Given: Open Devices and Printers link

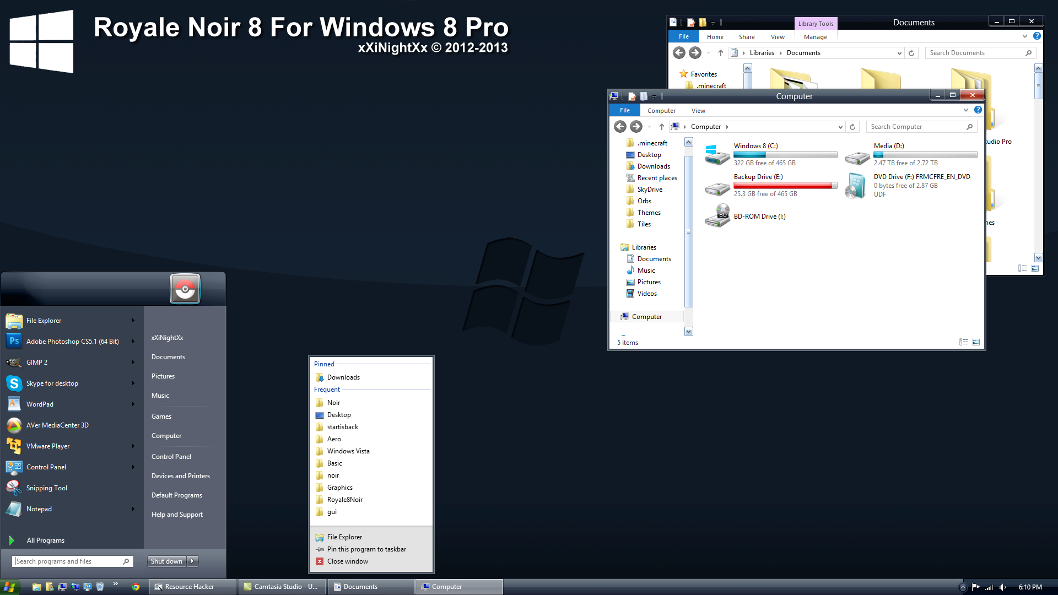Looking at the screenshot, I should tap(180, 476).
